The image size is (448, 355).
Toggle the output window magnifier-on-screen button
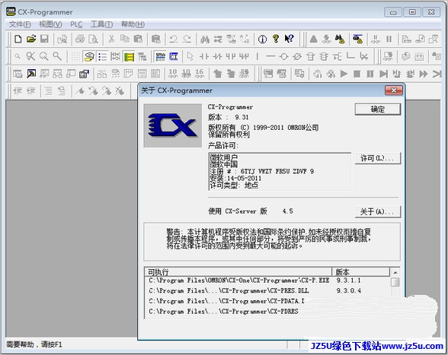(x=31, y=74)
